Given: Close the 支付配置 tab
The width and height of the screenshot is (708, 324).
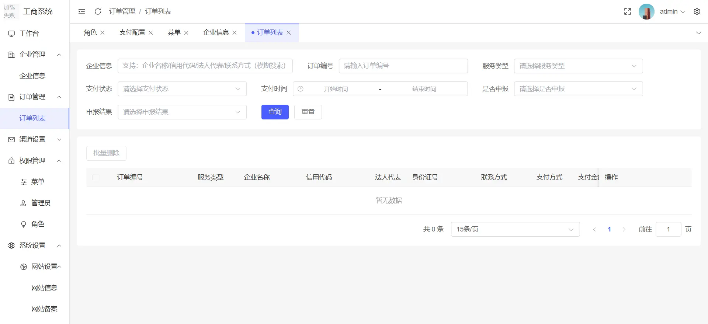Looking at the screenshot, I should (151, 33).
